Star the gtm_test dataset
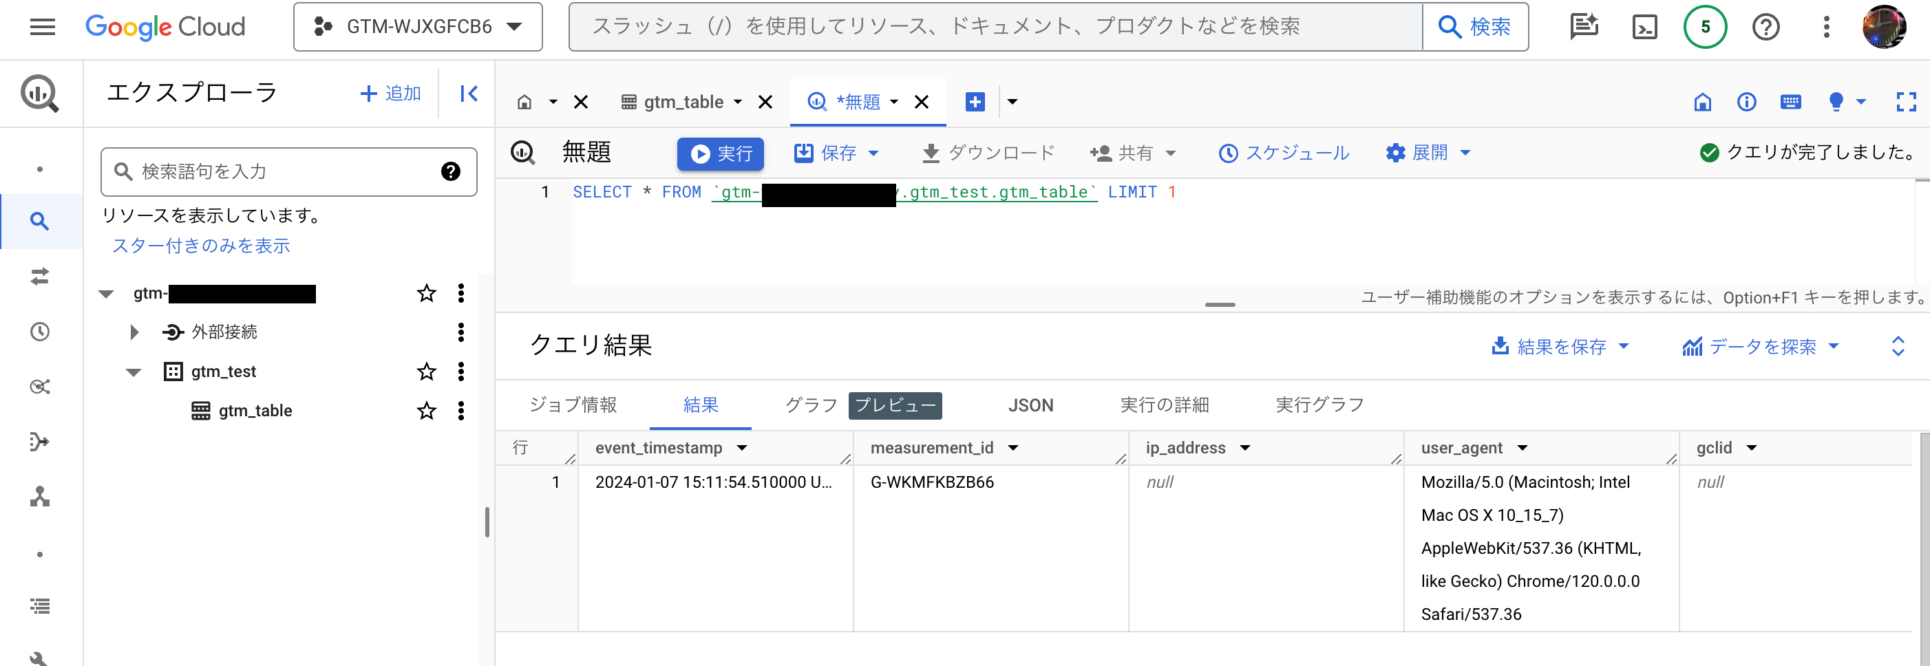Image resolution: width=1930 pixels, height=666 pixels. tap(426, 371)
